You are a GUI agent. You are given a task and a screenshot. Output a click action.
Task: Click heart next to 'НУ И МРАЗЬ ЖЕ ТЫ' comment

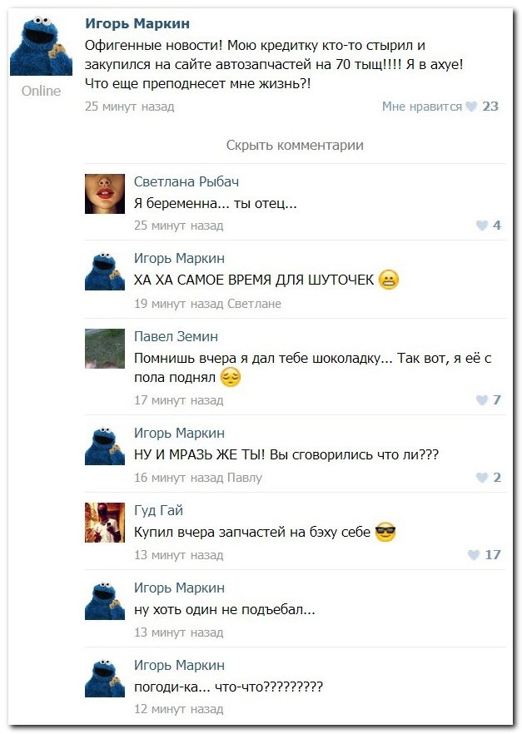482,478
